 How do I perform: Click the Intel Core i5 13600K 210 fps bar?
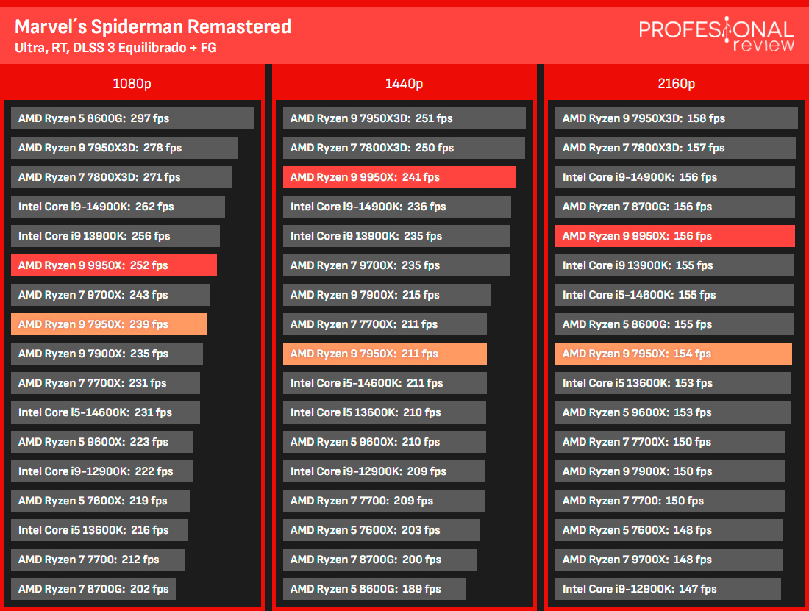(x=385, y=412)
